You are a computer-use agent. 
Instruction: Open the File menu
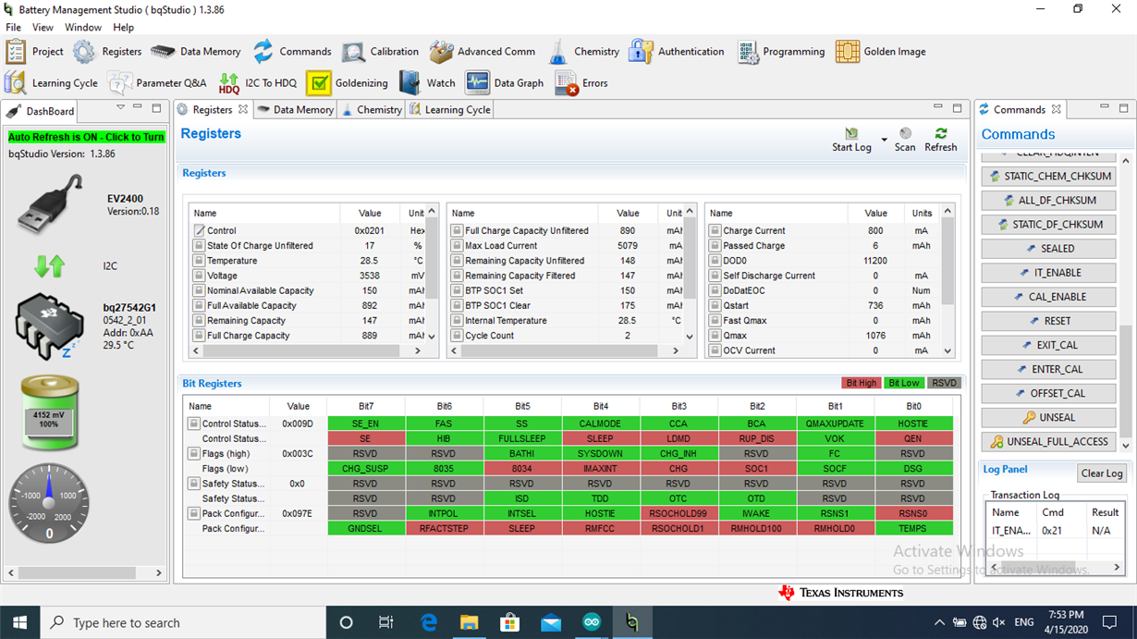[x=14, y=28]
